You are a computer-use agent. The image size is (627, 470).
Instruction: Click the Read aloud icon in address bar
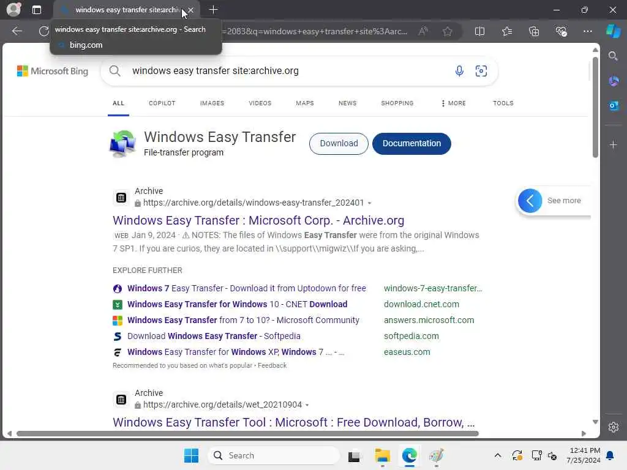(x=422, y=31)
